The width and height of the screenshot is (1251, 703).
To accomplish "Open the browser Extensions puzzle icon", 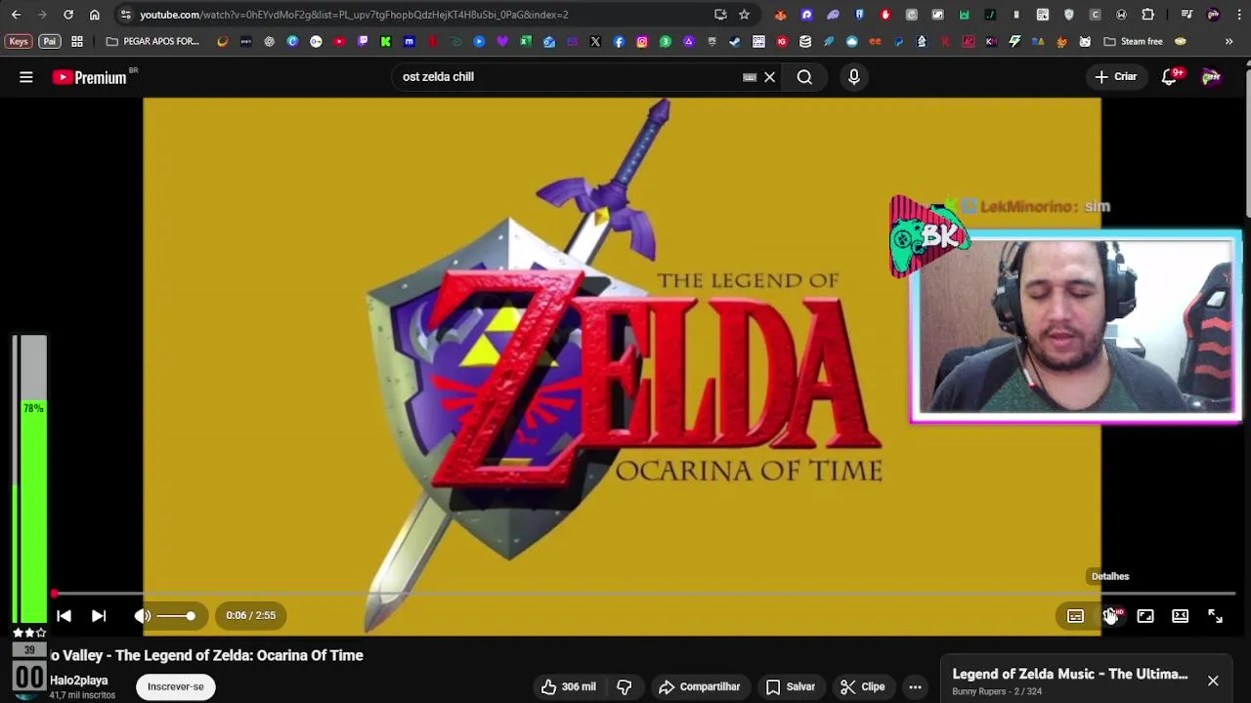I will coord(1147,15).
